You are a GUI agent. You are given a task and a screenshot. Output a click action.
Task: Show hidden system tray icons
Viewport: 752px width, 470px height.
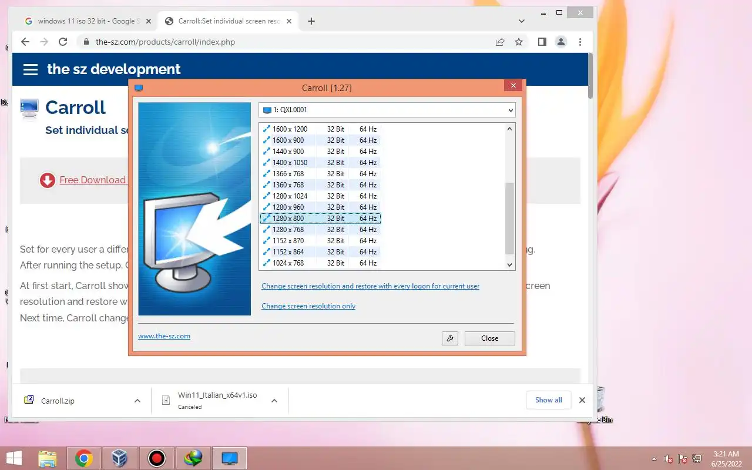coord(654,458)
